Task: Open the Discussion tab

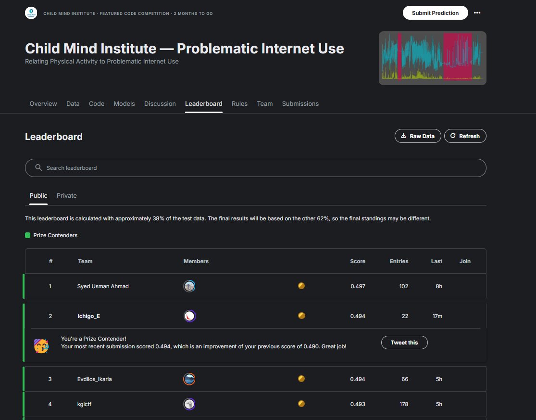Action: click(160, 103)
